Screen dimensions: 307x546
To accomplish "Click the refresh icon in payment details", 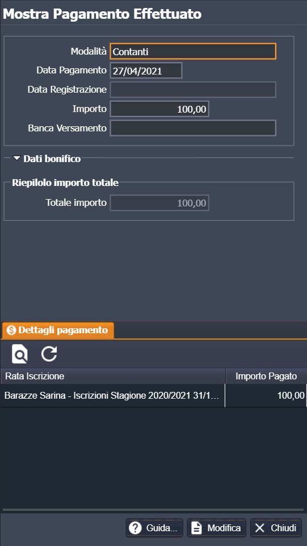I will click(49, 354).
